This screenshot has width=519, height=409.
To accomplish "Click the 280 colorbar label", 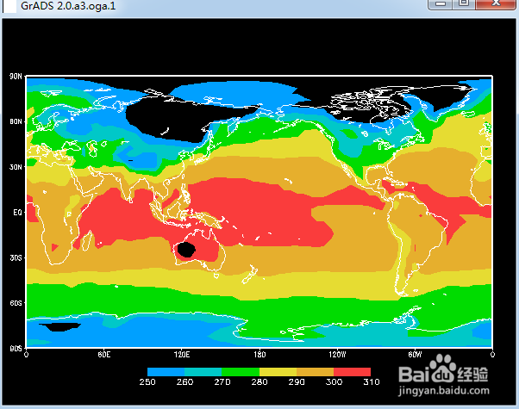I will [259, 382].
